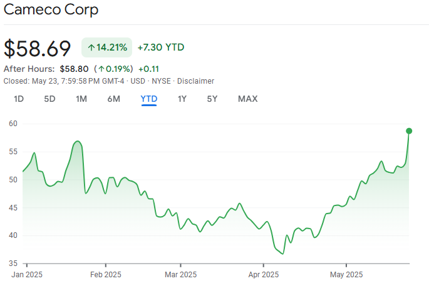Click the green endpoint dot on chart

(x=409, y=131)
